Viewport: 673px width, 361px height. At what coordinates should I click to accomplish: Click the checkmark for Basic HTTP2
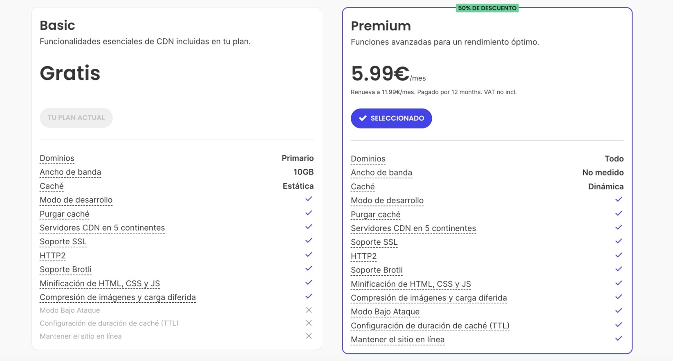309,255
